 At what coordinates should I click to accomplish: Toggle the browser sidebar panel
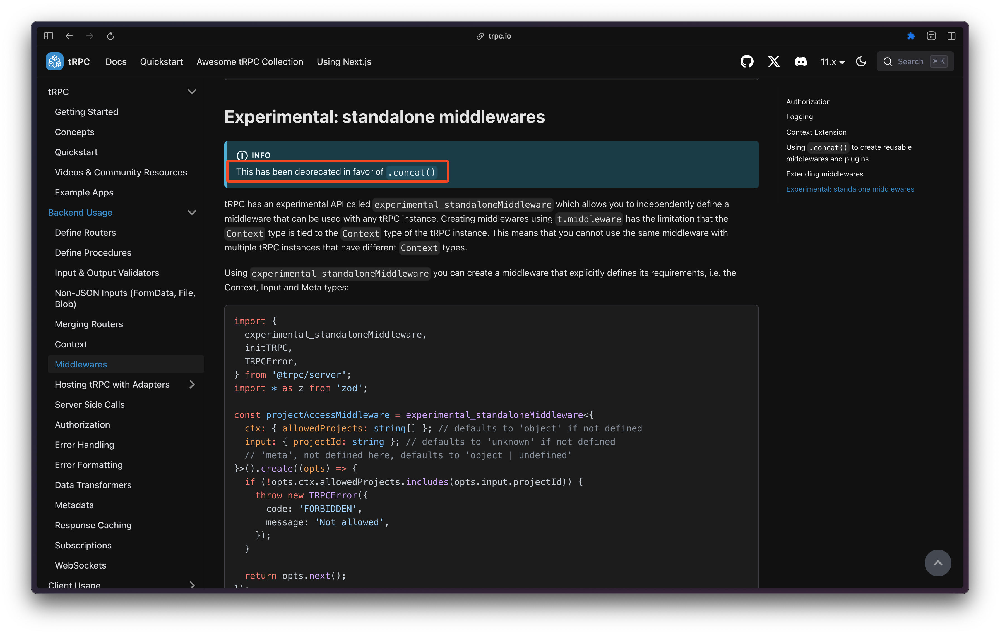49,36
